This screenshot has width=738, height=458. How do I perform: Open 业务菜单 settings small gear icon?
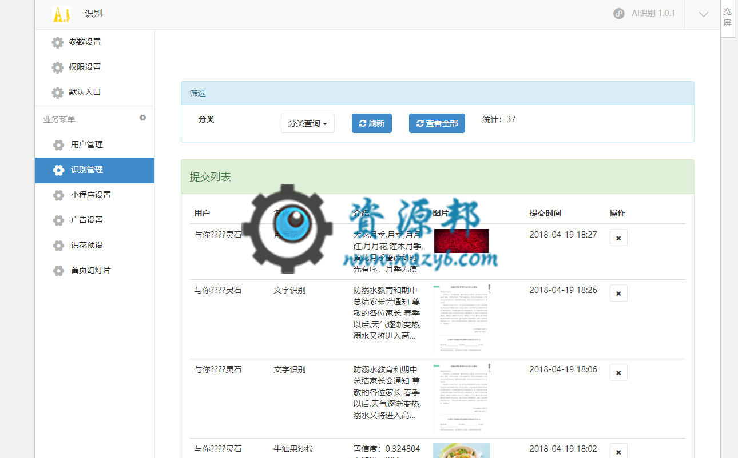[x=143, y=118]
